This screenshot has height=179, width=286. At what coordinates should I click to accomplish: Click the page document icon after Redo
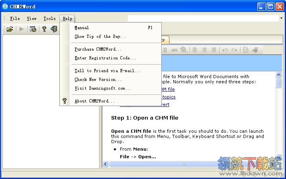(246, 50)
